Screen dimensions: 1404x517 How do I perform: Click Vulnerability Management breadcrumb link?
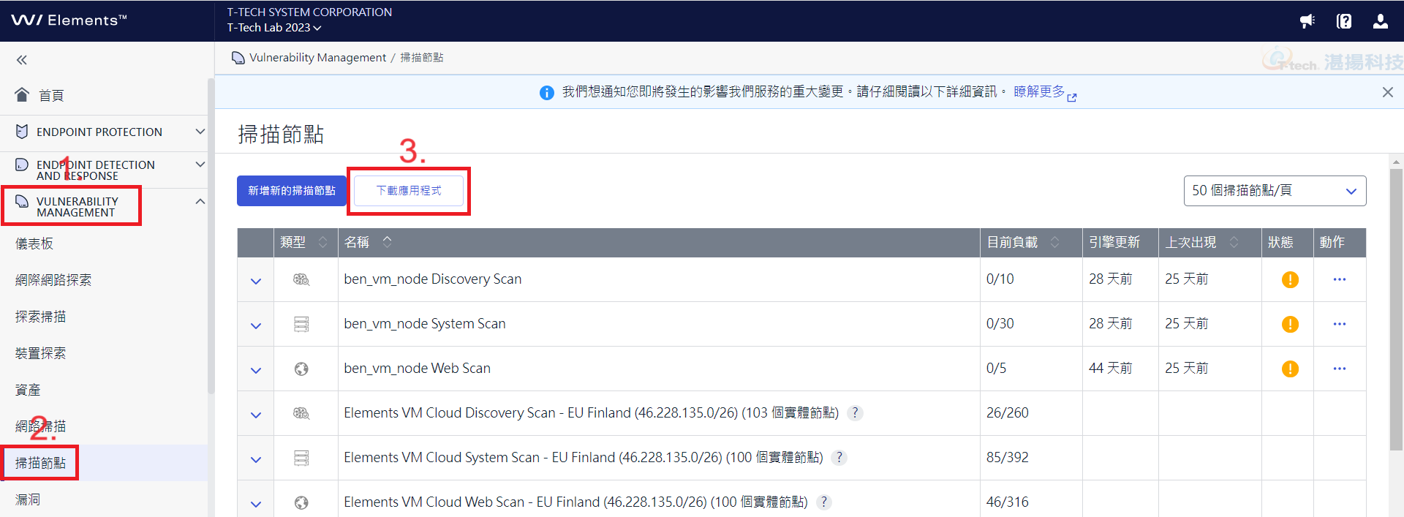[317, 58]
